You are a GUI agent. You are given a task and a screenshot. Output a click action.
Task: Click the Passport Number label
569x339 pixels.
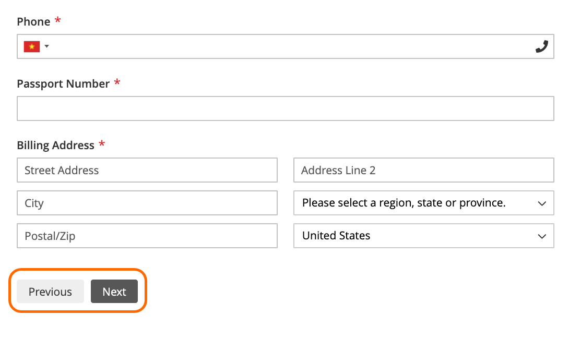click(63, 84)
